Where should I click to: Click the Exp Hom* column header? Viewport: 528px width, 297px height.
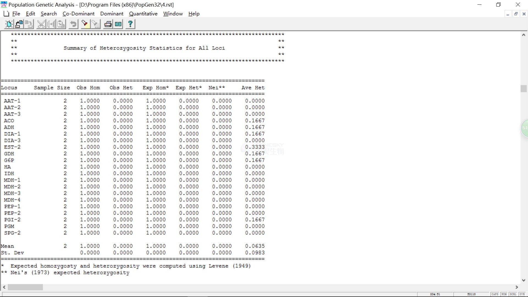pyautogui.click(x=156, y=88)
